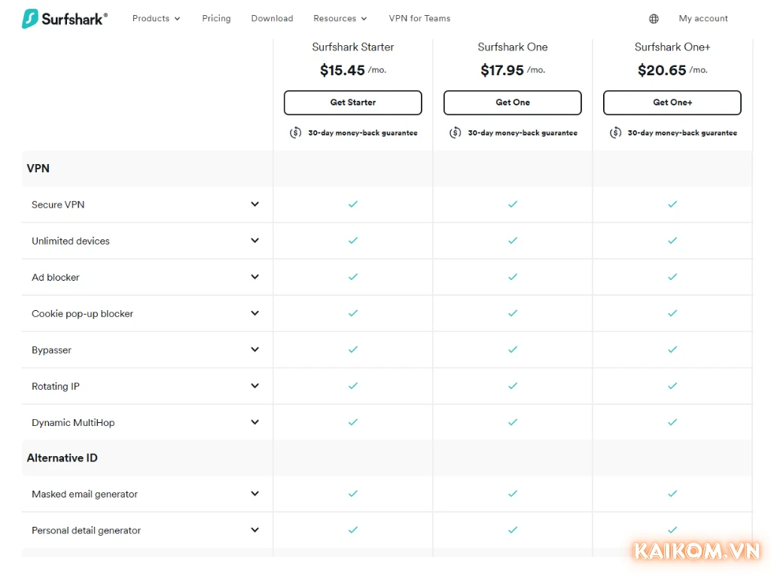Open the Products dropdown menu

[156, 19]
